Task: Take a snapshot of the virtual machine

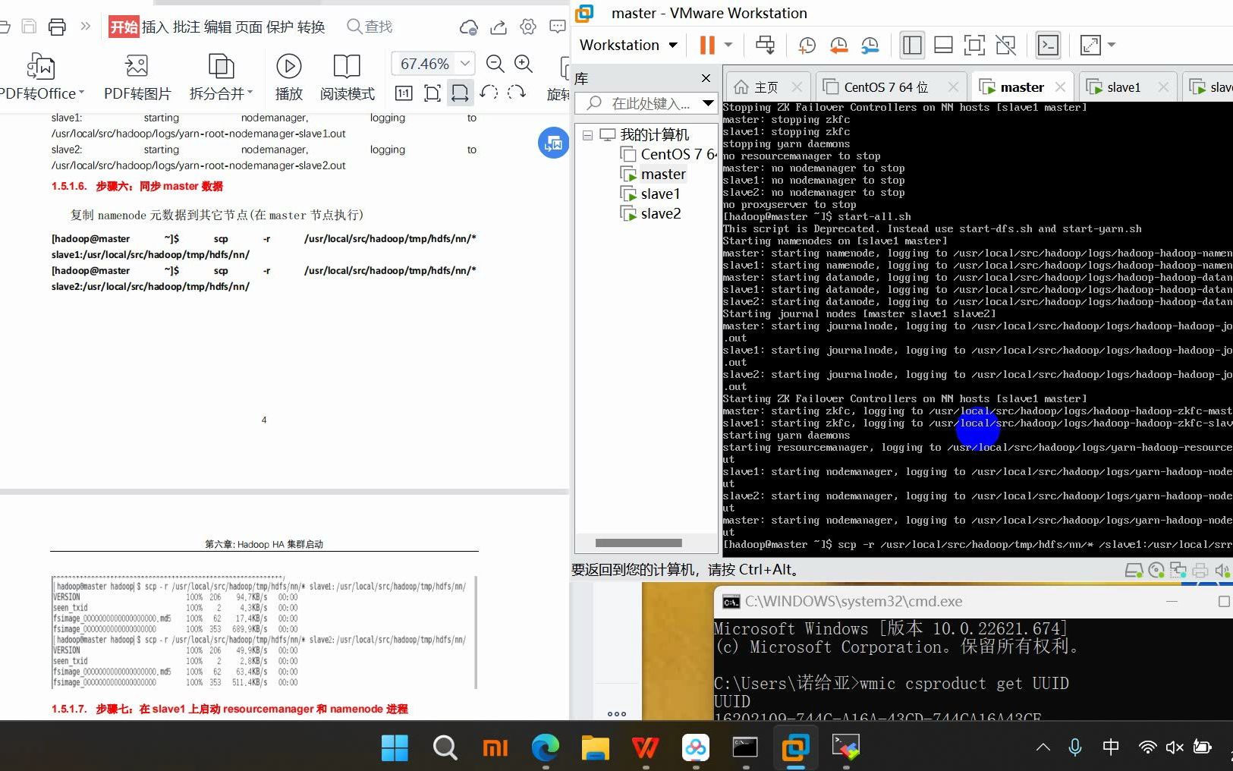Action: point(807,46)
